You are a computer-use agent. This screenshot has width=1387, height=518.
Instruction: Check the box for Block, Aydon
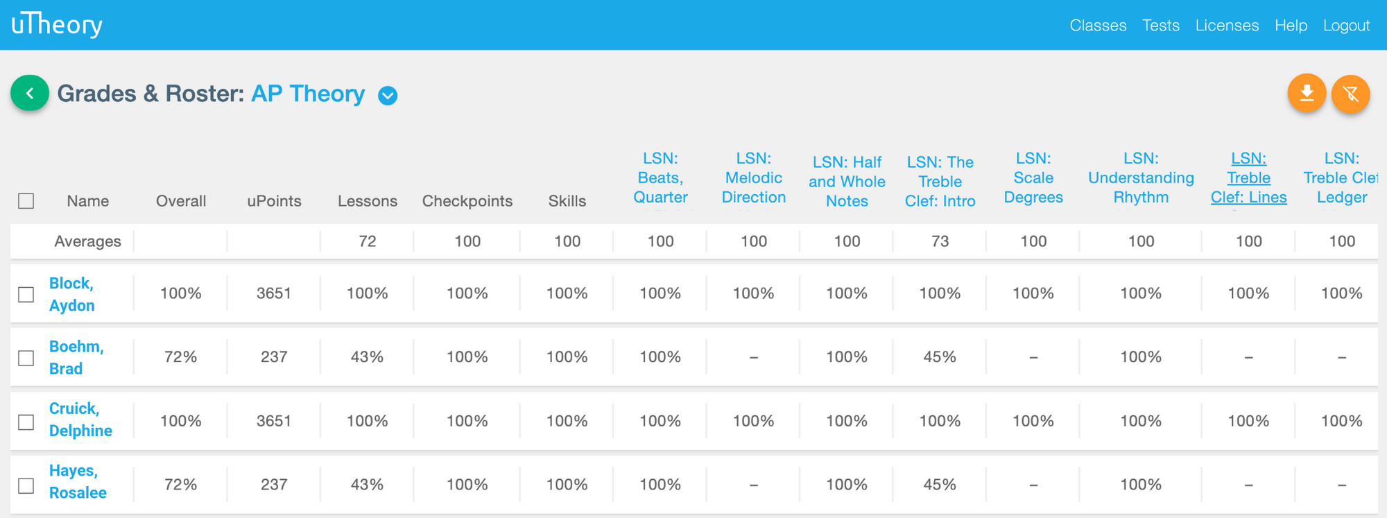coord(26,294)
